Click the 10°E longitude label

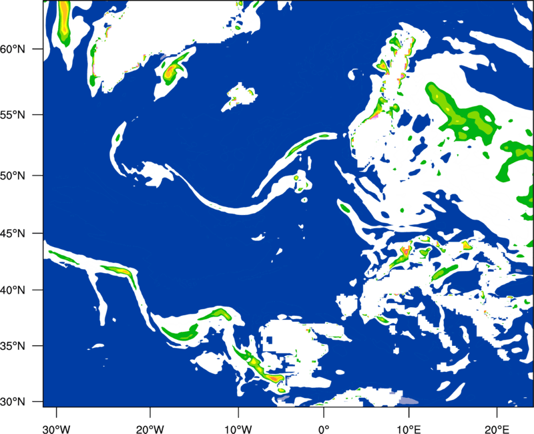(409, 429)
